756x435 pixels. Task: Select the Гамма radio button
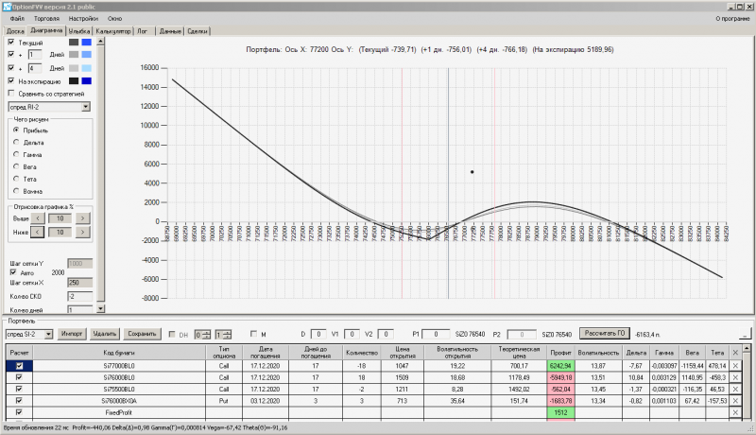coord(16,154)
